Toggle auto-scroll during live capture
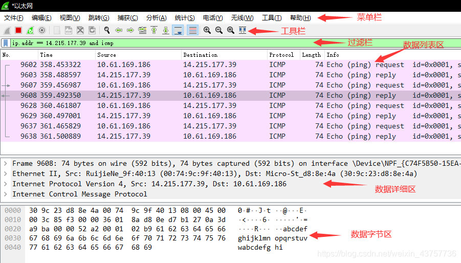 tap(178, 30)
